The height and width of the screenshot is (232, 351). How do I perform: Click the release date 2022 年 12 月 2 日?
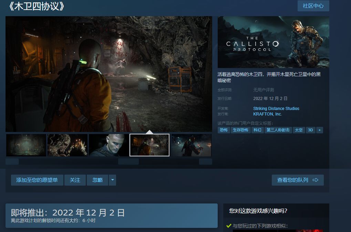(270, 99)
